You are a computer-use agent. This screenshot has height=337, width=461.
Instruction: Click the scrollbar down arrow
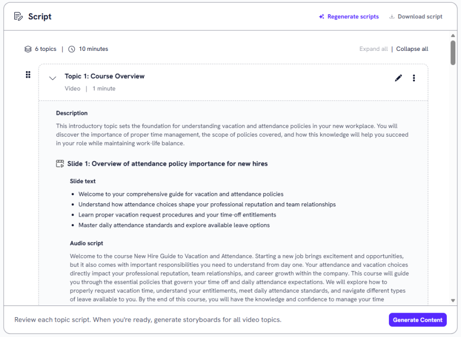[x=453, y=300]
